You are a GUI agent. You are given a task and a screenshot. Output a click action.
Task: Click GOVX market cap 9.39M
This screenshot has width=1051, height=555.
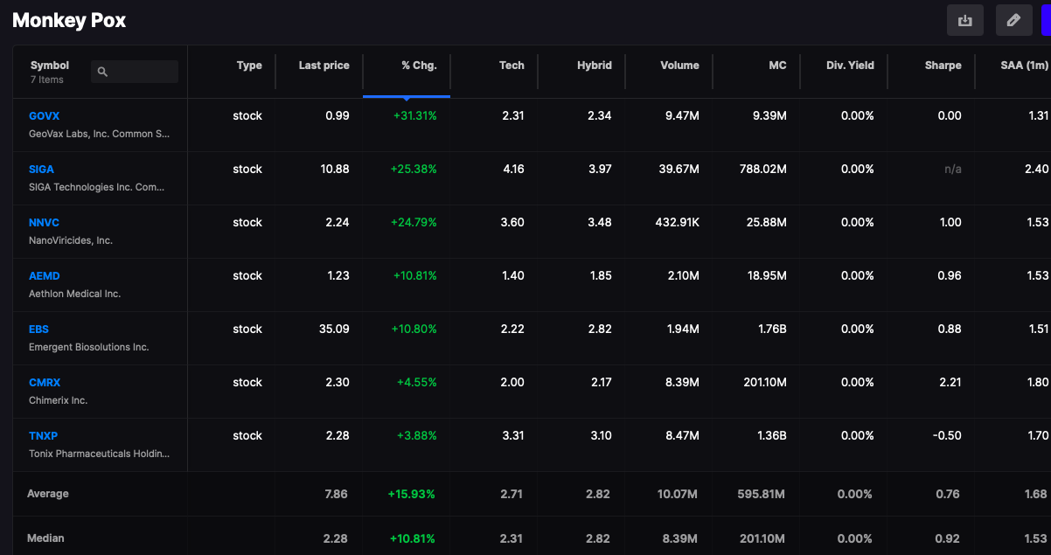[769, 116]
